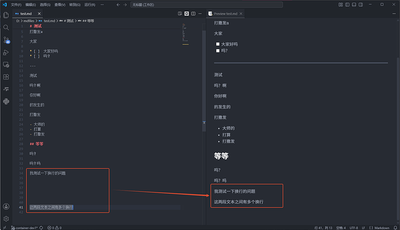This screenshot has height=230, width=400.
Task: Toggle the primary side bar visibility
Action: point(347,5)
